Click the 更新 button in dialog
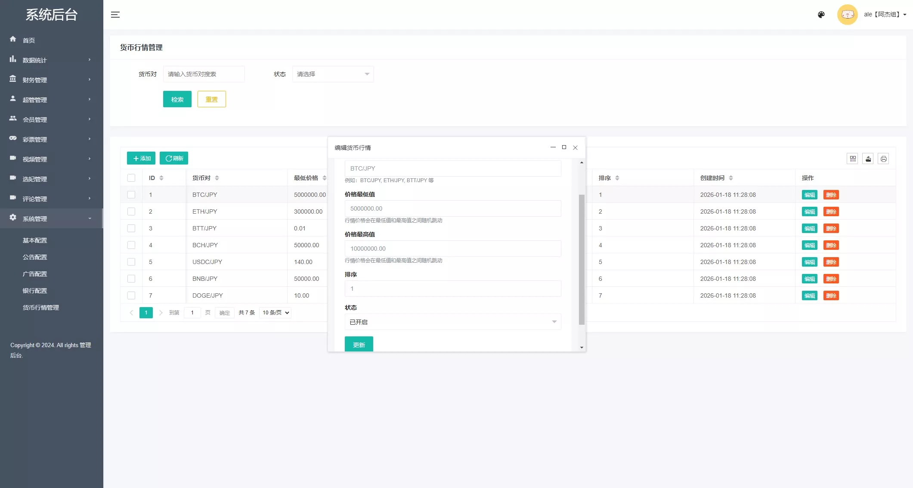The image size is (913, 488). tap(359, 345)
